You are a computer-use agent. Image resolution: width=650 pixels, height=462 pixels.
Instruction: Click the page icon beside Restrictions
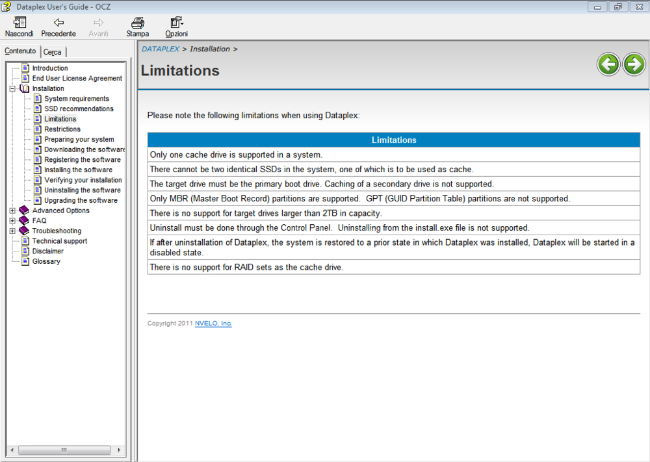click(38, 129)
